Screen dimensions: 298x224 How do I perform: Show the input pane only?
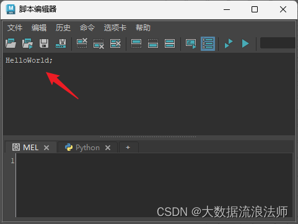coord(153,43)
